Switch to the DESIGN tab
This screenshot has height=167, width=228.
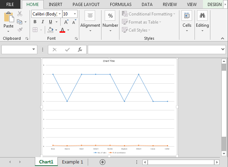click(214, 5)
